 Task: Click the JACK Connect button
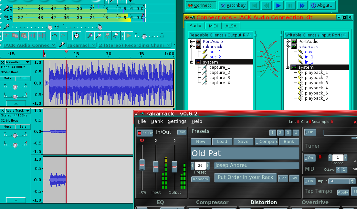coord(201,5)
